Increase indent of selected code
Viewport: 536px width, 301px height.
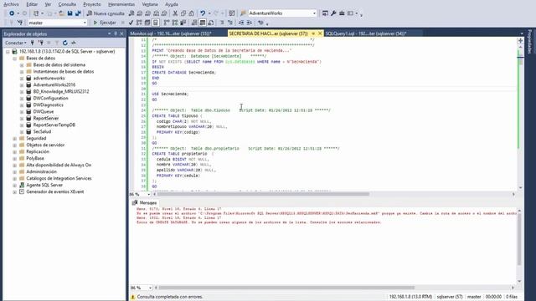250,23
